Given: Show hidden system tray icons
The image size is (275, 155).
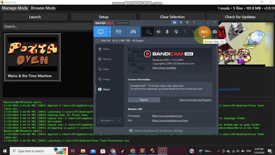Looking at the screenshot, I should click(218, 151).
